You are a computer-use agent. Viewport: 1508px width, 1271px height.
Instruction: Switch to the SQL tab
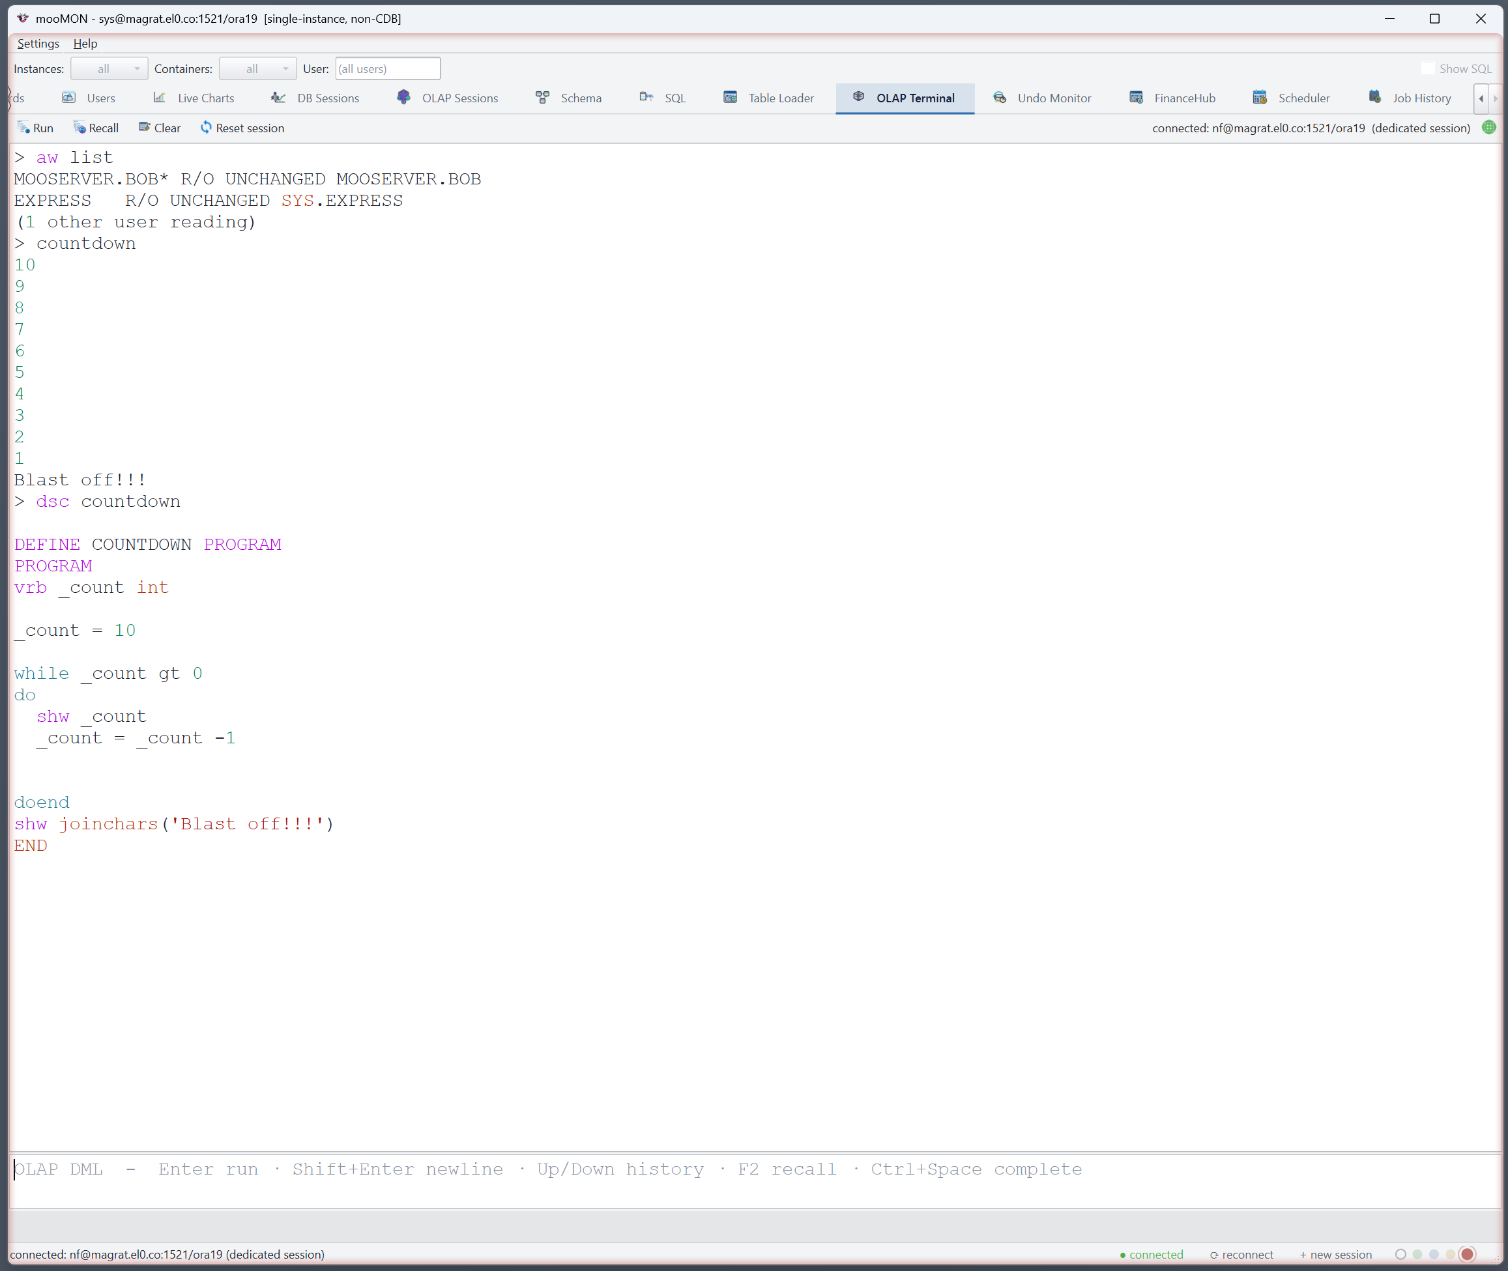point(663,98)
